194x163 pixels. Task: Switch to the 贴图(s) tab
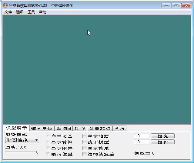pyautogui.click(x=64, y=129)
